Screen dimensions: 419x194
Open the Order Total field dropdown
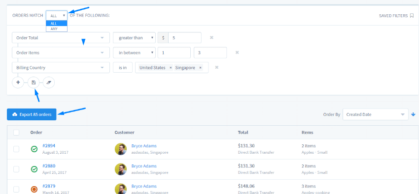(x=61, y=37)
